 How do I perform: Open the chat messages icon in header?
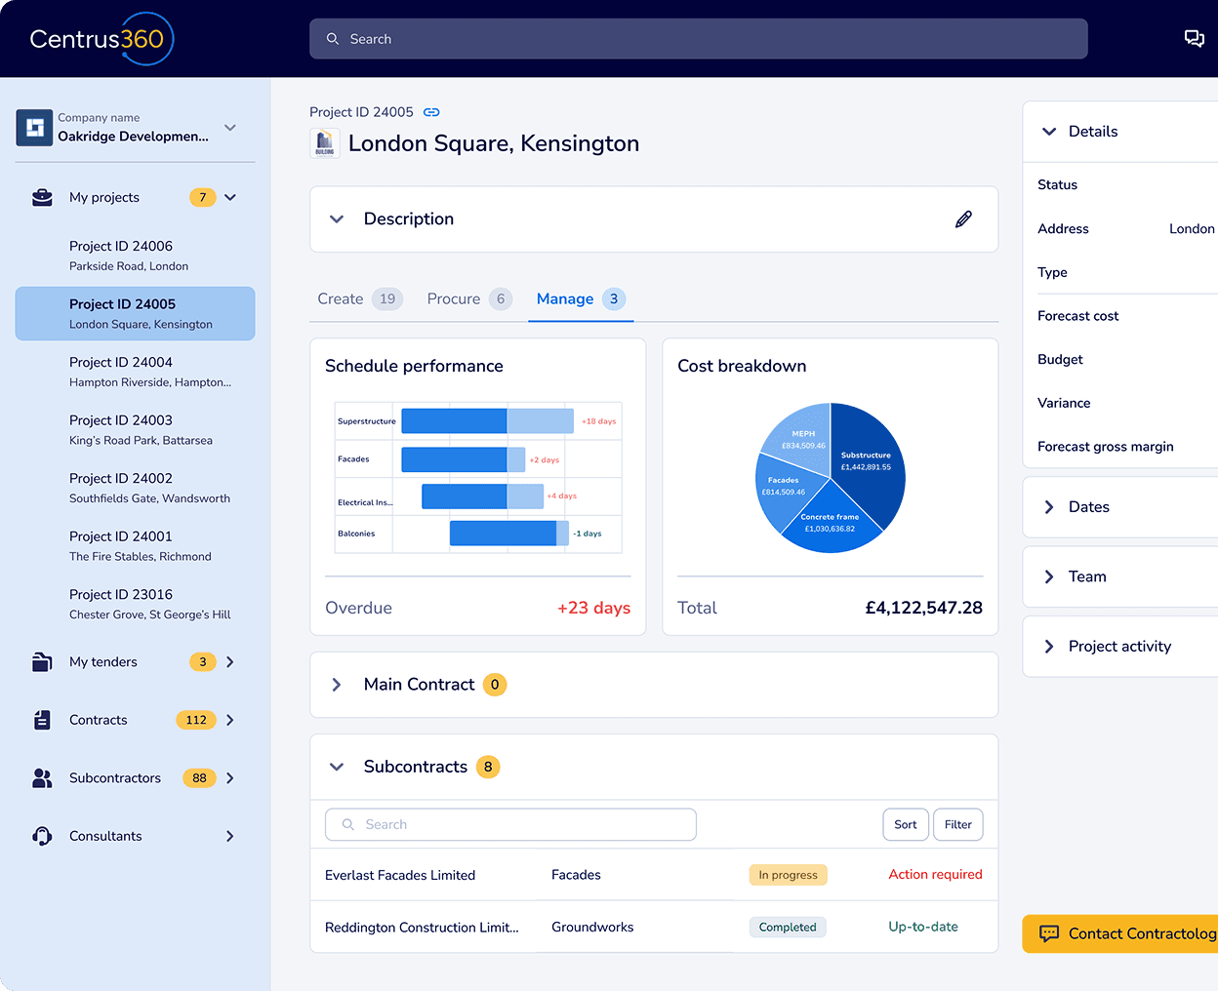coord(1194,39)
